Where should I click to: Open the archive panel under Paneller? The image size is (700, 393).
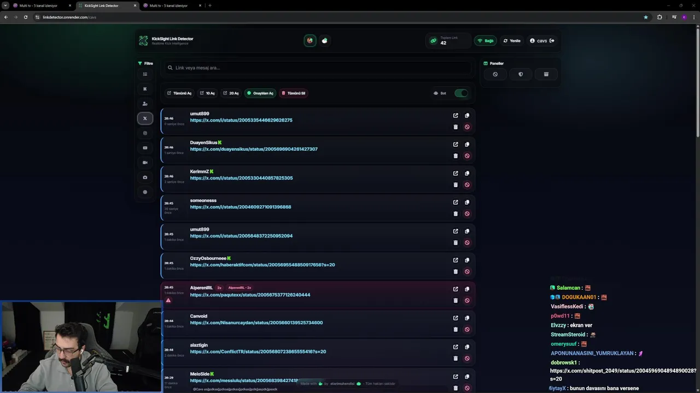click(x=546, y=74)
